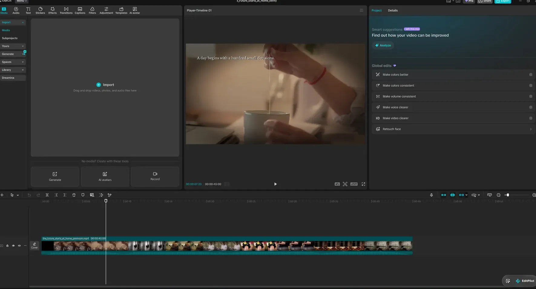Split the clip at the playhead

click(47, 195)
